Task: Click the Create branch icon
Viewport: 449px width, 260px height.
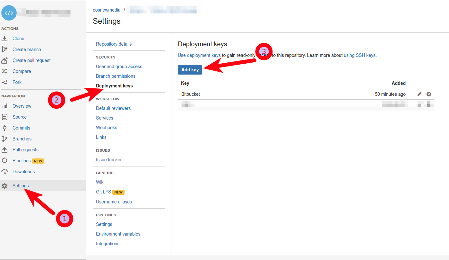Action: [4, 49]
